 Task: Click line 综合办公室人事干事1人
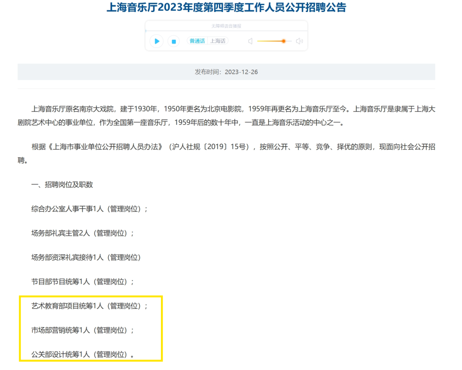[x=89, y=209]
